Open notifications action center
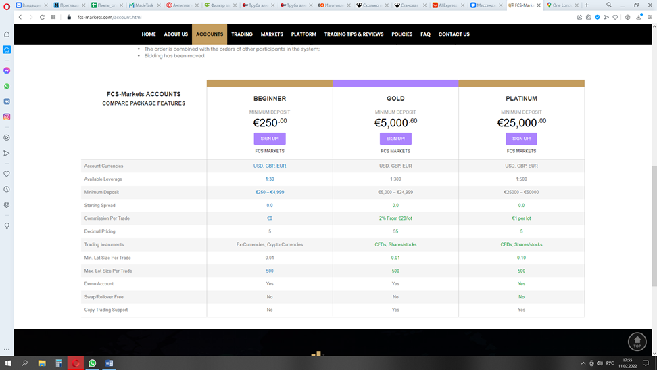 click(646, 363)
